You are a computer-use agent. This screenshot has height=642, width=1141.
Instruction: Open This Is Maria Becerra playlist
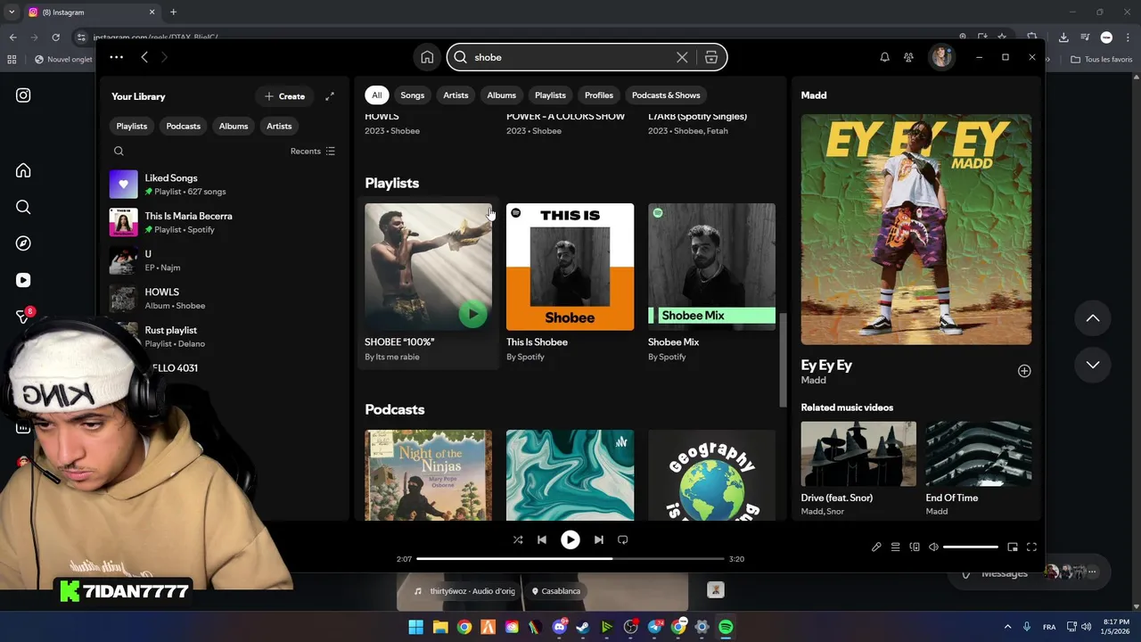coord(223,222)
